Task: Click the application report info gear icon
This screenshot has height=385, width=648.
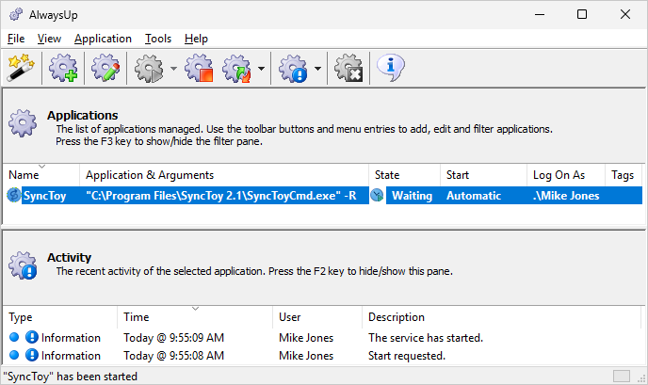Action: 293,68
